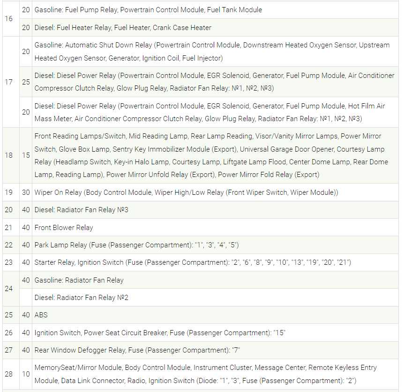Click the Park Lamp Relay description
This screenshot has height=392, width=403.
pyautogui.click(x=137, y=245)
